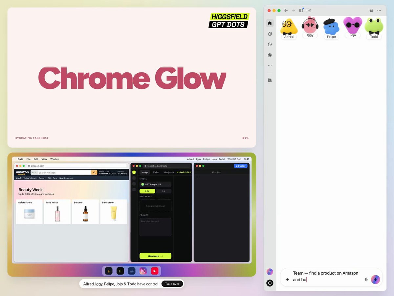This screenshot has height=296, width=394.
Task: Switch to the Video tab in Higgsfield
Action: 156,172
